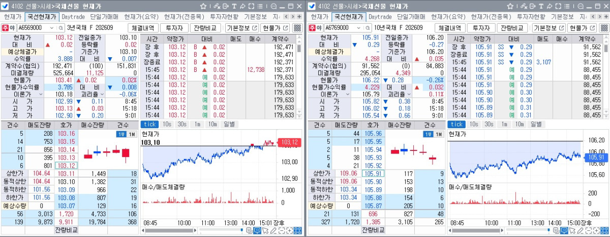Image resolution: width=610 pixels, height=237 pixels.
Task: Toggle the checkbox in left window title bar
Action: 5,6
